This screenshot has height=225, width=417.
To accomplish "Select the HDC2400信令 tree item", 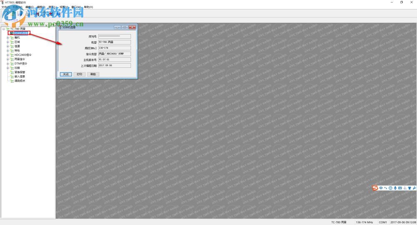I will 23,55.
